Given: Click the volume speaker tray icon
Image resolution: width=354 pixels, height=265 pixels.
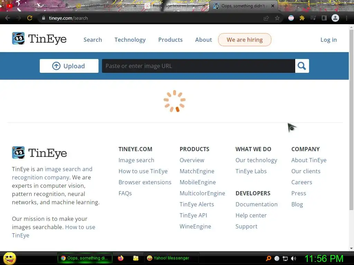Looking at the screenshot, I should pos(294,258).
